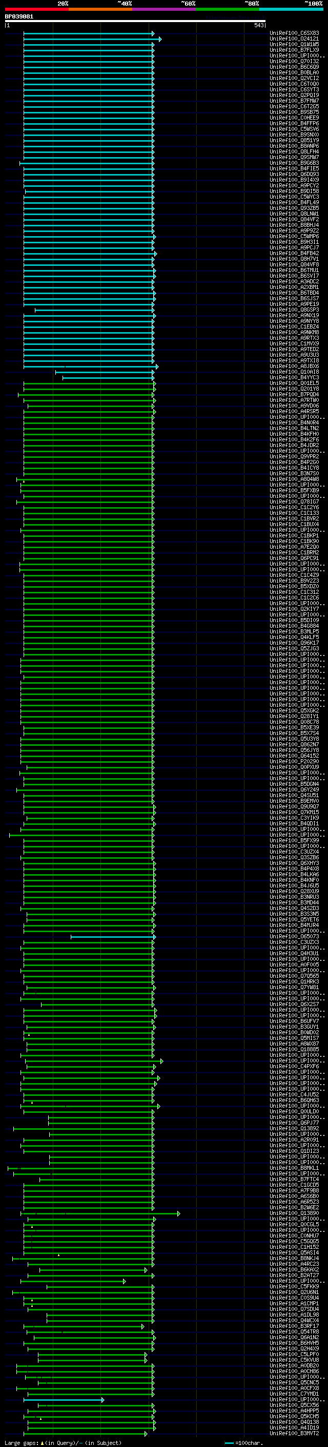328x1447 pixels.
Task: Select label UniRef100_C1C133
Action: coord(294,513)
